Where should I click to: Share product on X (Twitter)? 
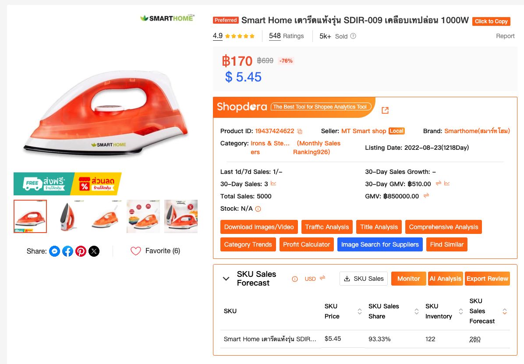94,251
